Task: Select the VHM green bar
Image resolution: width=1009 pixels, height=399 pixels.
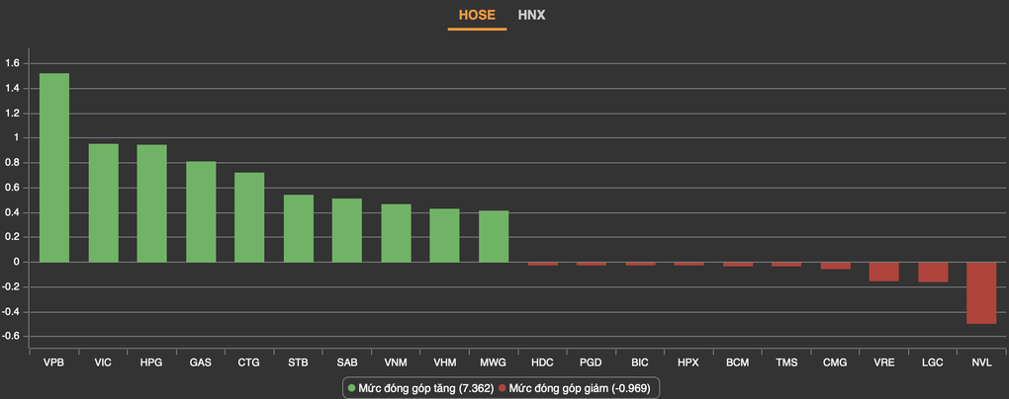Action: [445, 236]
